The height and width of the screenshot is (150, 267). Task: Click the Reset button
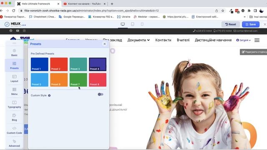tap(231, 24)
